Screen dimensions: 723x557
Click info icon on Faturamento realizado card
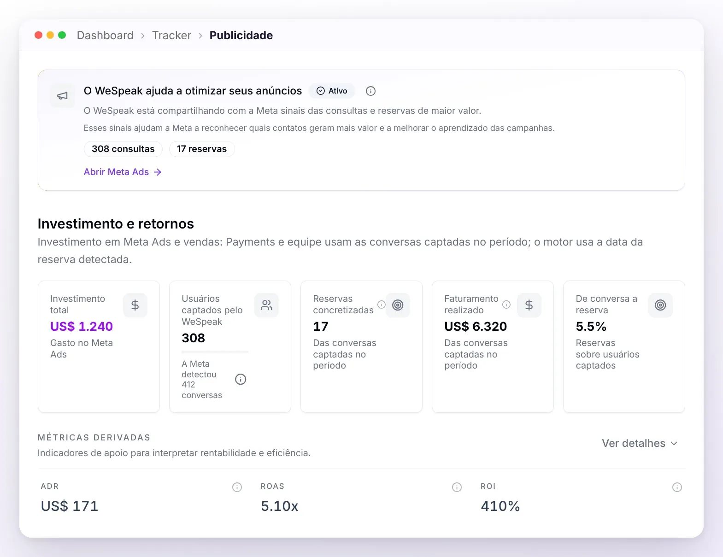[x=506, y=305]
